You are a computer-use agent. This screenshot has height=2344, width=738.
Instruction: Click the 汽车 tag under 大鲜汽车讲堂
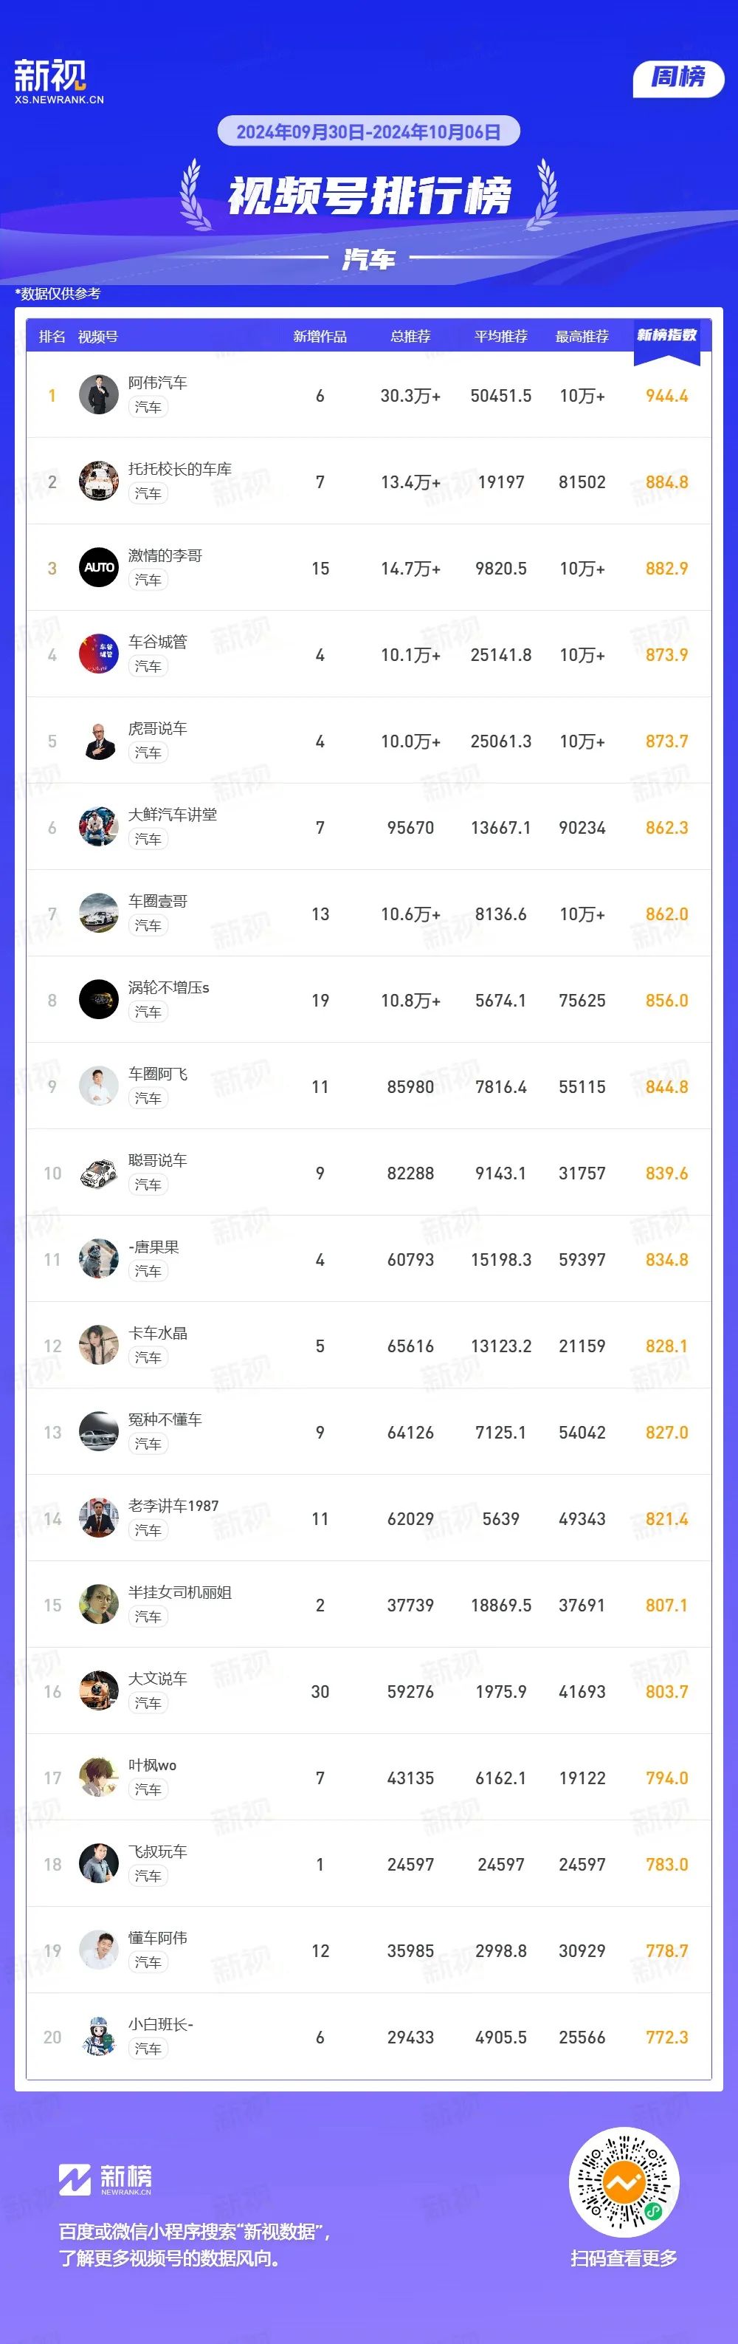148,840
